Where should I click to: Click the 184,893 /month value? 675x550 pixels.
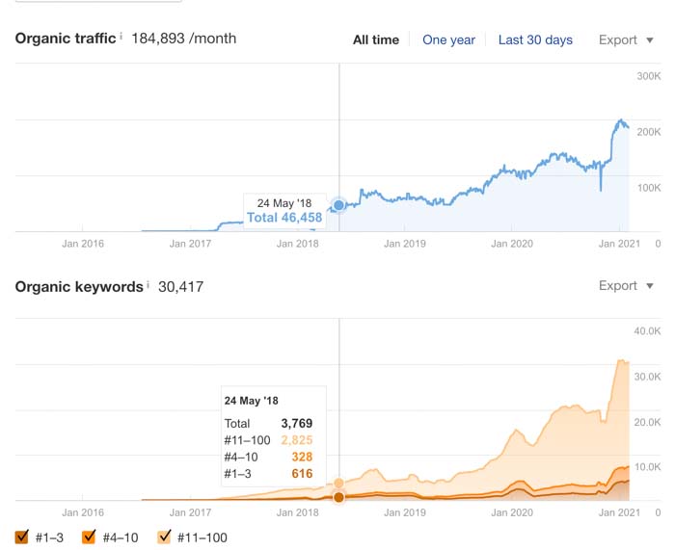(x=184, y=39)
